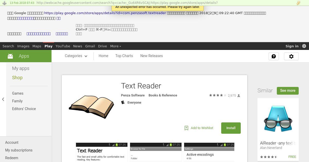Image resolution: width=309 pixels, height=162 pixels.
Task: Click Redeem in the sidebar
Action: click(12, 158)
